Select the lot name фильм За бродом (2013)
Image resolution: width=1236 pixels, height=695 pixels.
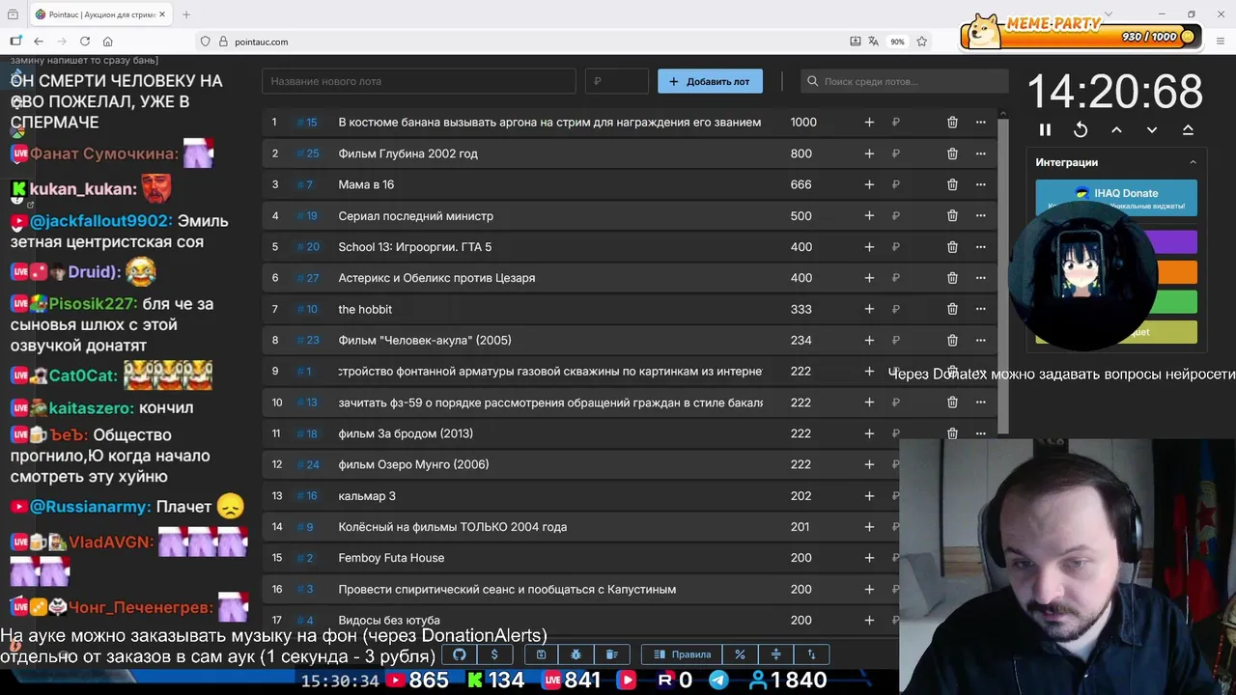(x=406, y=433)
